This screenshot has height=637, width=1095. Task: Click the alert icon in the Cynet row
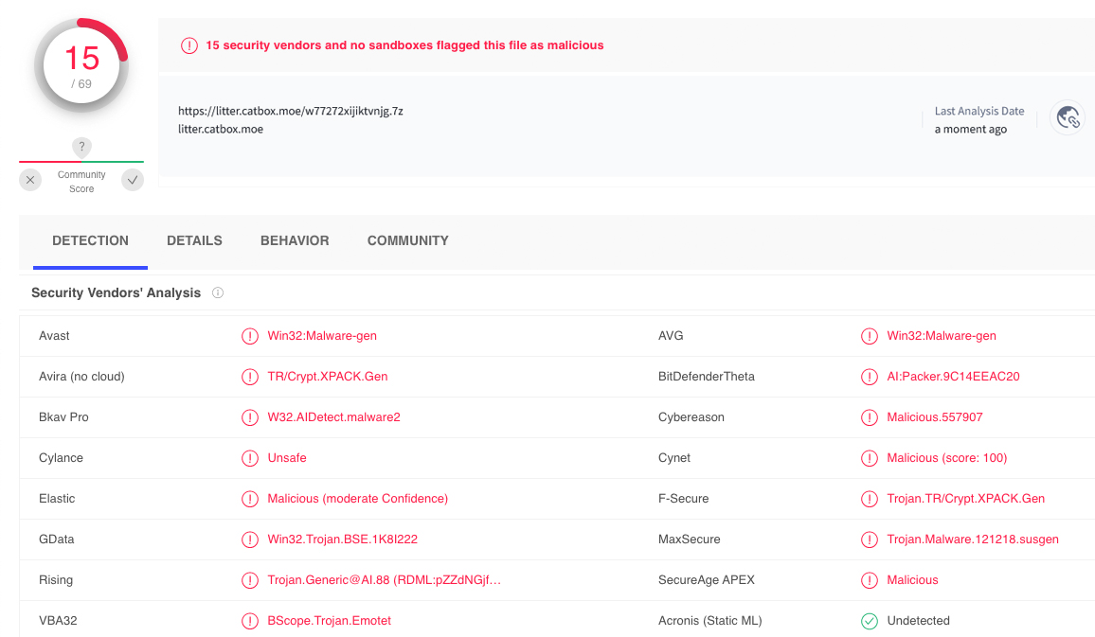tap(870, 458)
